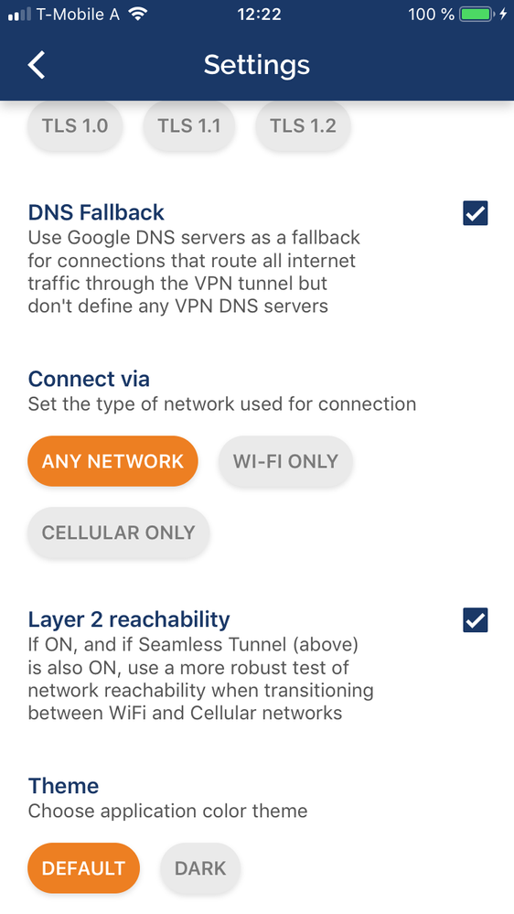Tap the battery icon in status bar

pyautogui.click(x=477, y=14)
